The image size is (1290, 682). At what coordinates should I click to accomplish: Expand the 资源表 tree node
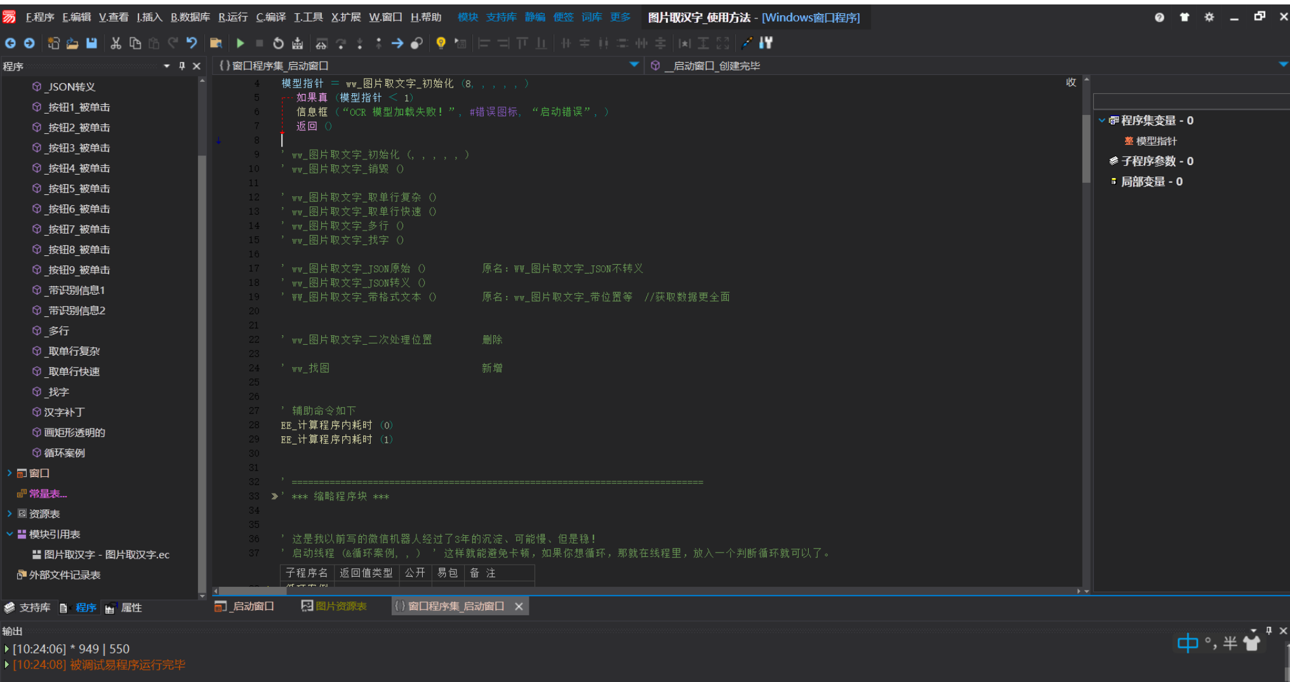[x=10, y=514]
